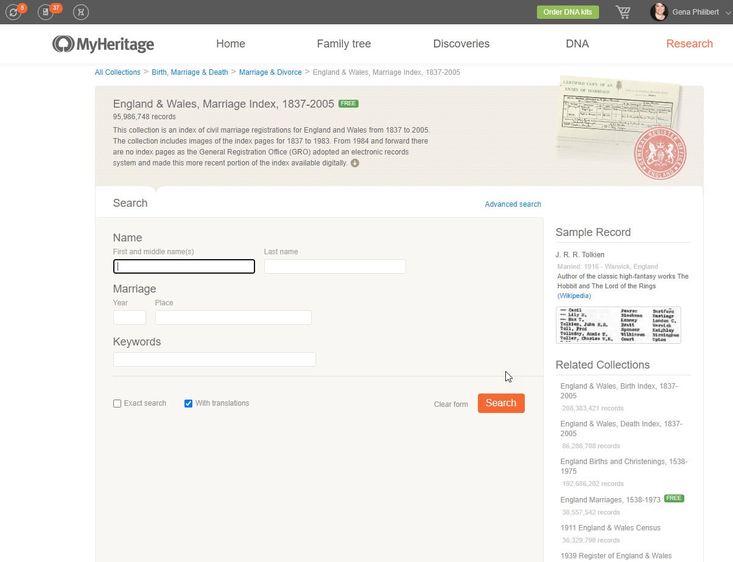The height and width of the screenshot is (562, 733).
Task: Click the Sample Record heading
Action: (x=593, y=232)
